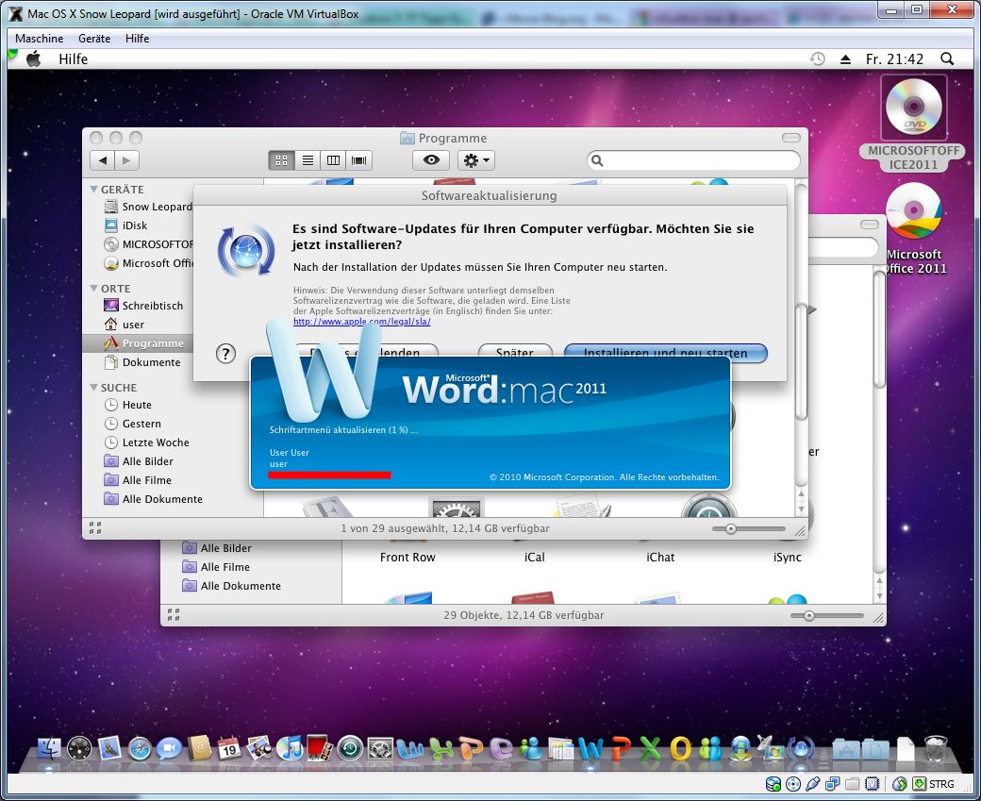981x801 pixels.
Task: Click the Programme window search field
Action: pyautogui.click(x=693, y=160)
